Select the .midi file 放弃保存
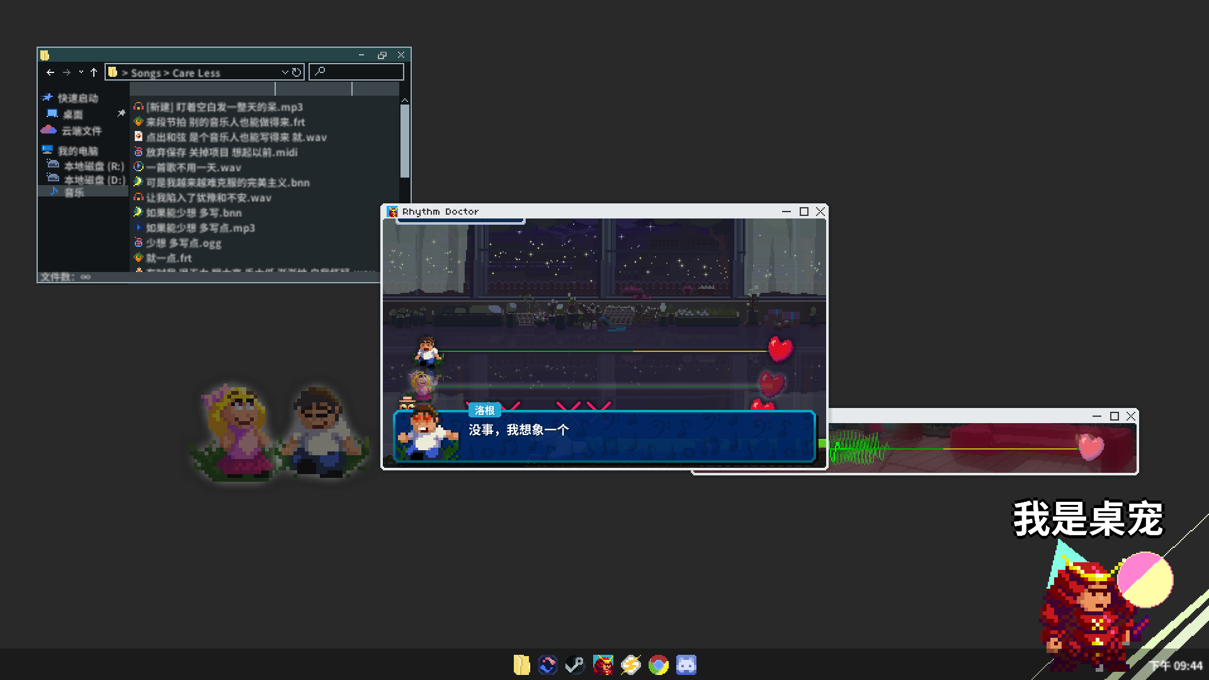1209x680 pixels. click(216, 152)
